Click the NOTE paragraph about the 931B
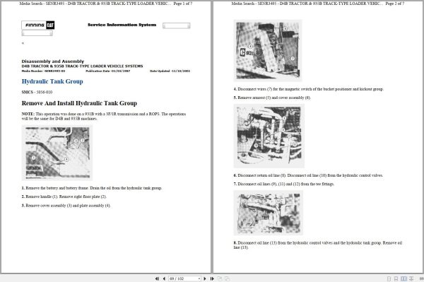 pos(104,116)
